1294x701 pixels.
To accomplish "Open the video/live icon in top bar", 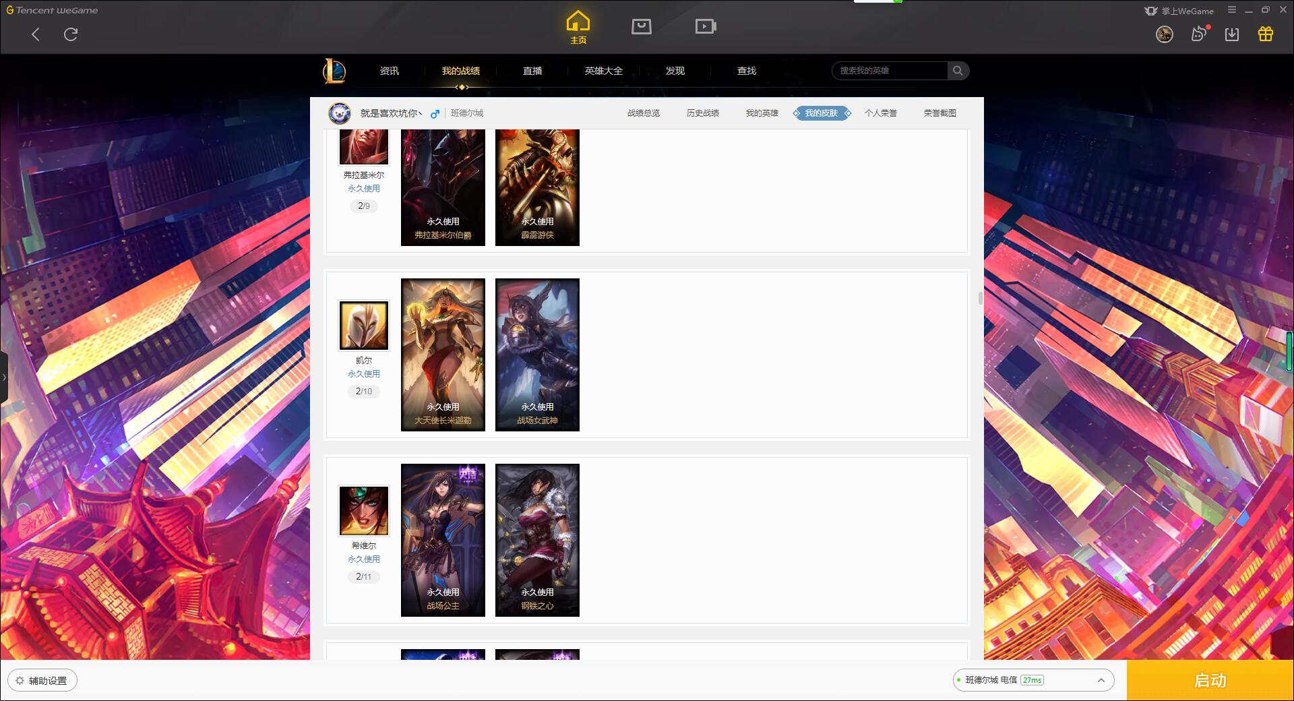I will pyautogui.click(x=706, y=26).
